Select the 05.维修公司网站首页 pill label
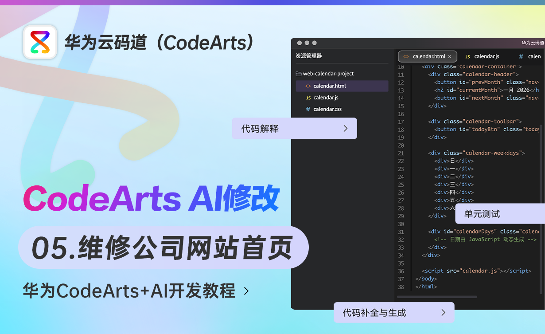Image resolution: width=545 pixels, height=334 pixels. click(x=163, y=248)
